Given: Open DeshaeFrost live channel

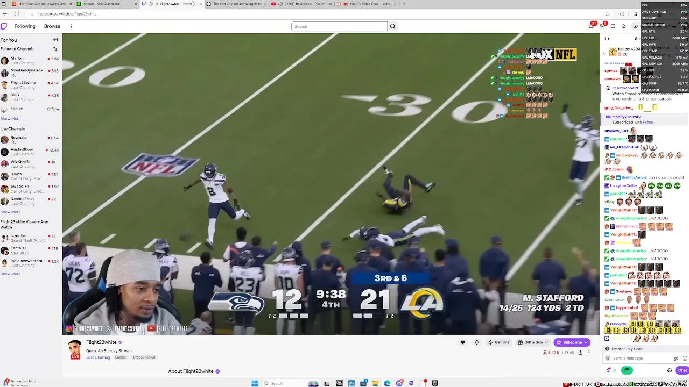Looking at the screenshot, I should [30, 201].
